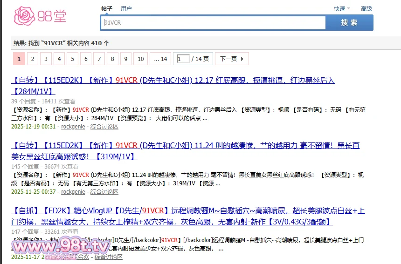Click the 98堂 rose logo
401x264 pixels.
click(40, 16)
